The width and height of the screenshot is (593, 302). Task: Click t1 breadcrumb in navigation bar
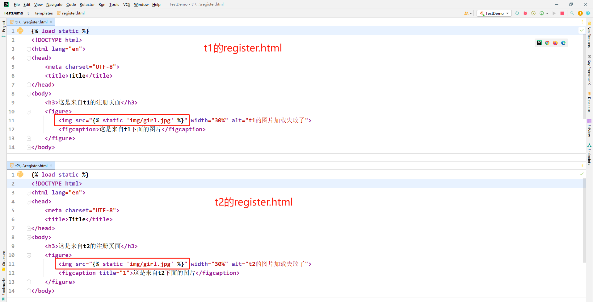29,13
